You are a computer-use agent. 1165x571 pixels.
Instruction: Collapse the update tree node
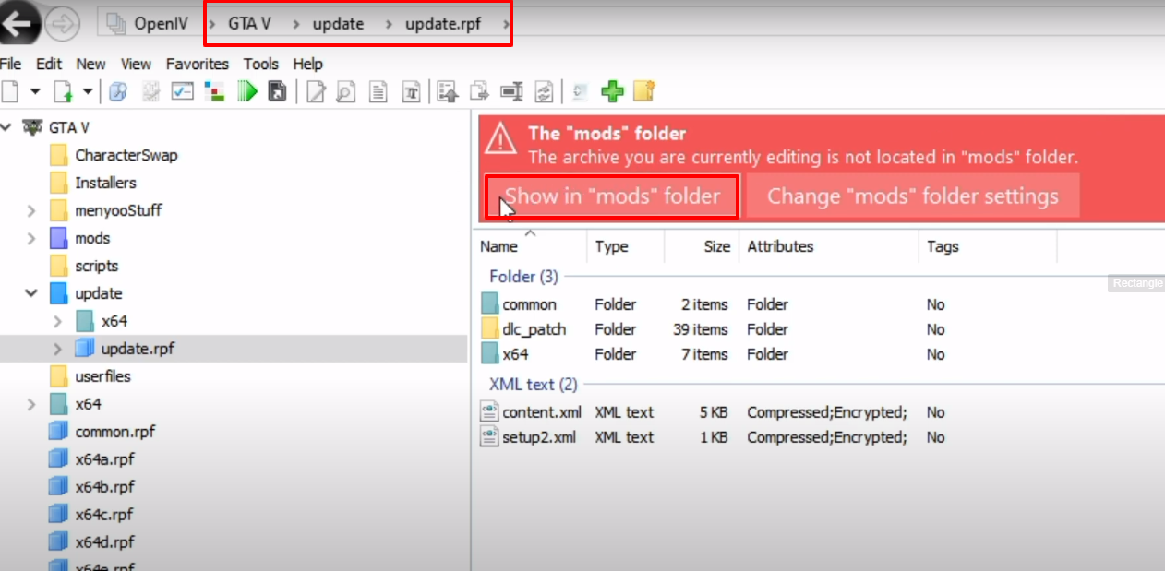[32, 293]
